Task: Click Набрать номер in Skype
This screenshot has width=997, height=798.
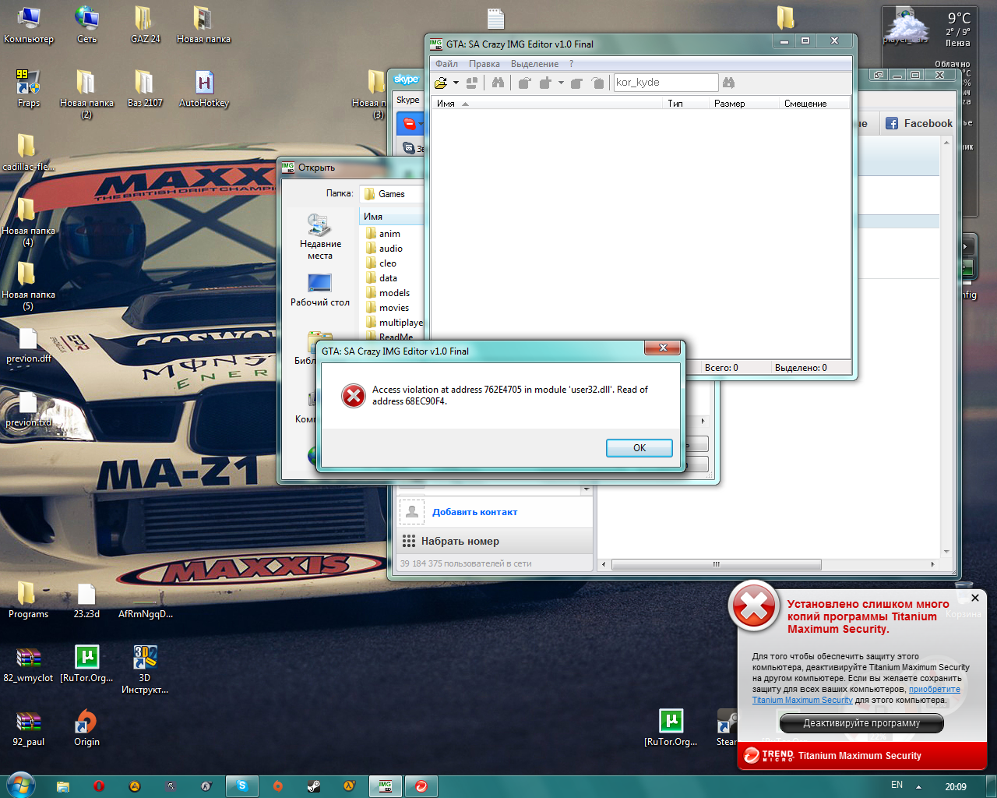Action: tap(460, 541)
